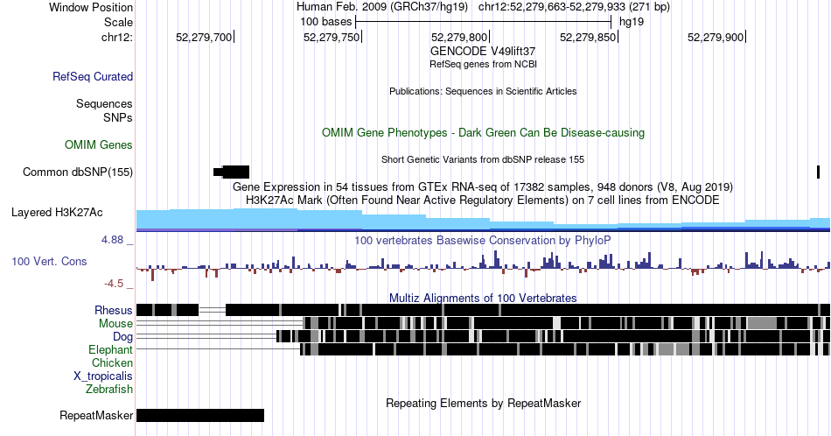Click the chr12: ruler label
Screen dimensions: 831x436
pos(116,37)
